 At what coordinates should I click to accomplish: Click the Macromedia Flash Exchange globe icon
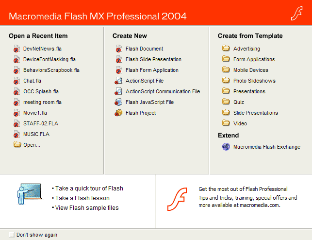tap(226, 147)
